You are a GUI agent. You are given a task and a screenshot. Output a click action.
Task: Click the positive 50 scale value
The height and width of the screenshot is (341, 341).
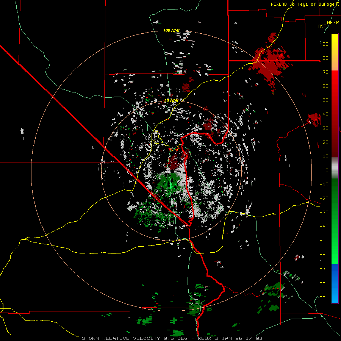pyautogui.click(x=325, y=100)
